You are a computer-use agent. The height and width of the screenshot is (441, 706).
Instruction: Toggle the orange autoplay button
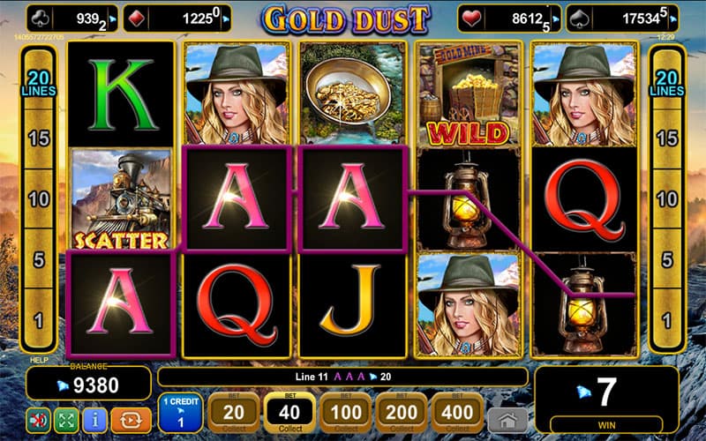tap(131, 421)
